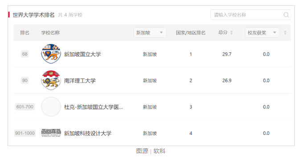
Task: Click the total score 26.9
Action: (227, 80)
